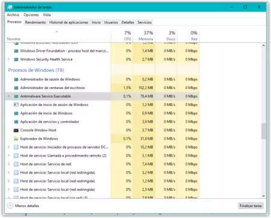Click the 1,3% CPU value
The image size is (271, 218).
[x=127, y=88]
